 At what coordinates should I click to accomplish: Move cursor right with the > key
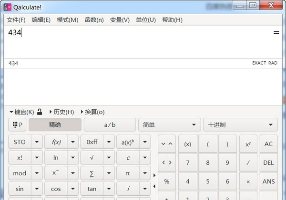coord(171,162)
